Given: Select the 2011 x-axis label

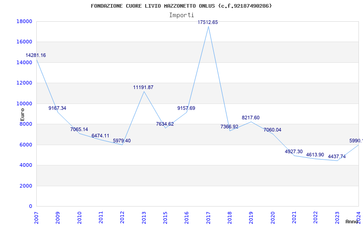Looking at the screenshot, I should coord(101,218).
